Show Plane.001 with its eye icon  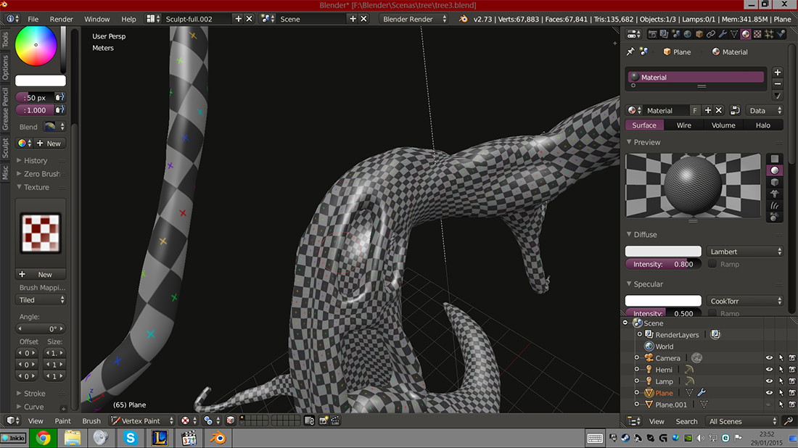[770, 405]
